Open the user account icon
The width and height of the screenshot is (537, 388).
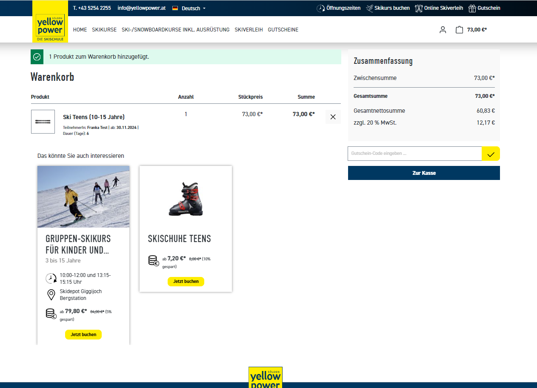tap(443, 30)
